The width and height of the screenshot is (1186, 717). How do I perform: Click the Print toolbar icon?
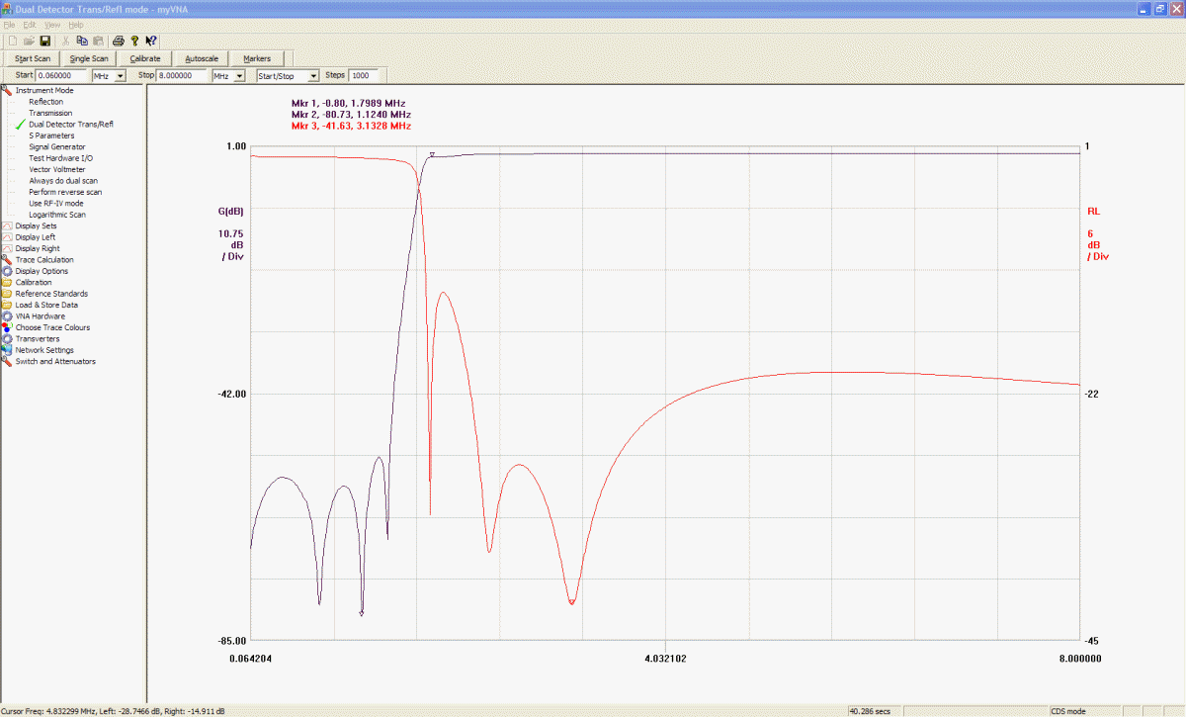[119, 41]
